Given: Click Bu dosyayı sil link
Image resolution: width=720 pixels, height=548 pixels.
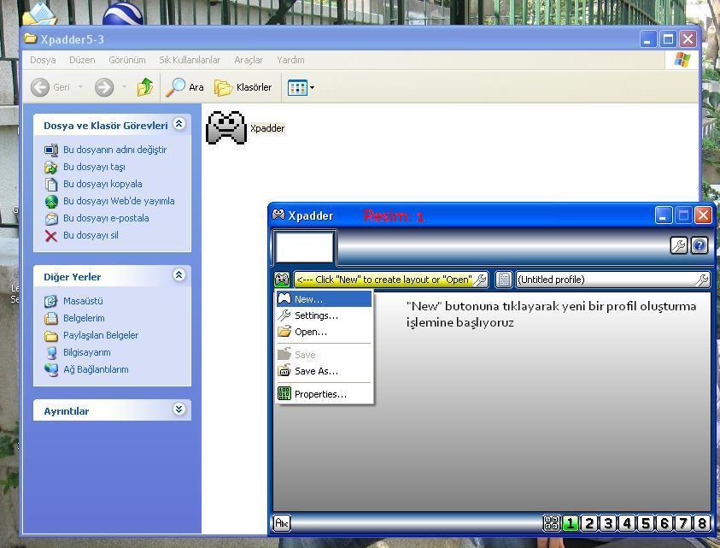Looking at the screenshot, I should [81, 235].
